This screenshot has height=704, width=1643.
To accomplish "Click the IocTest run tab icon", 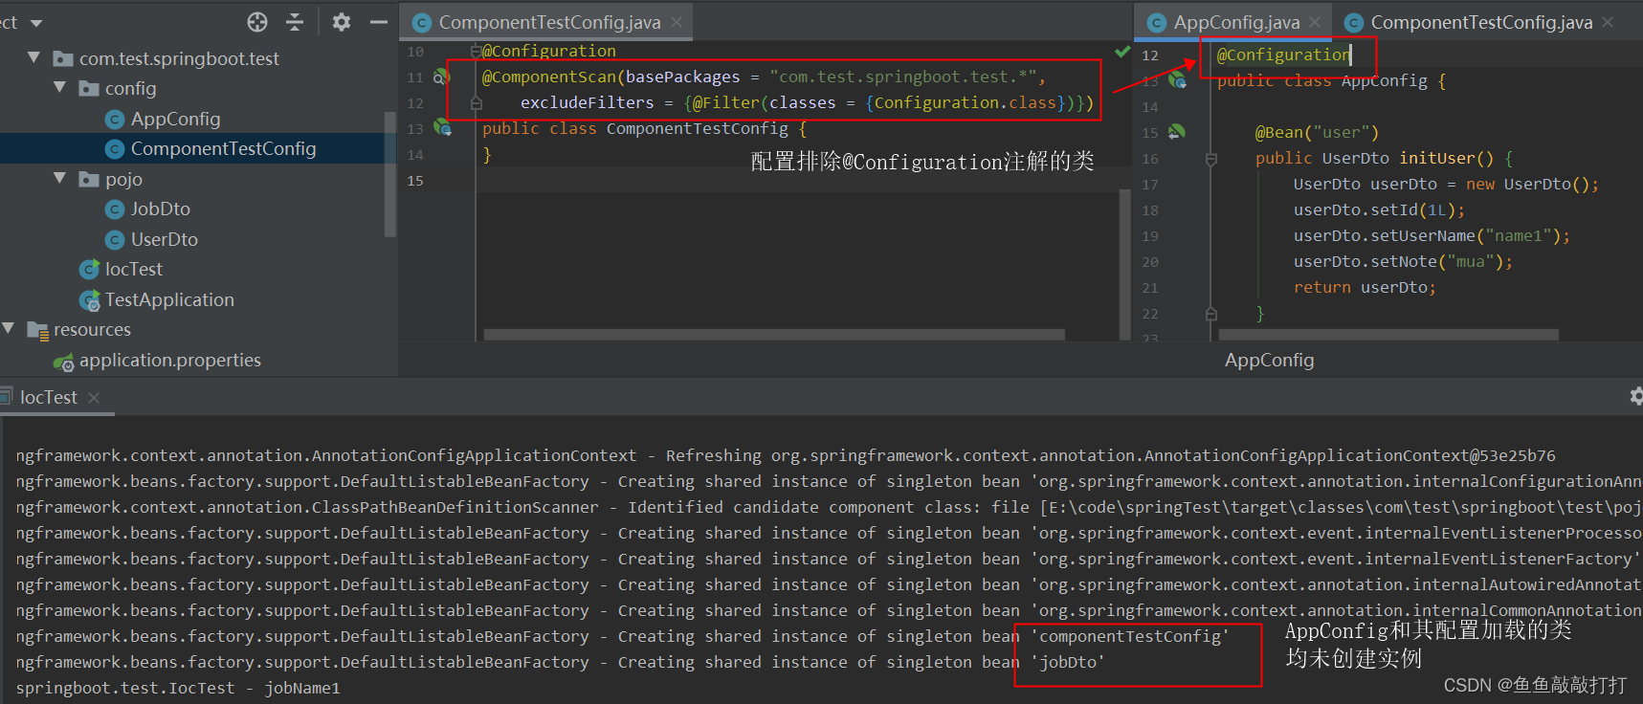I will [6, 396].
